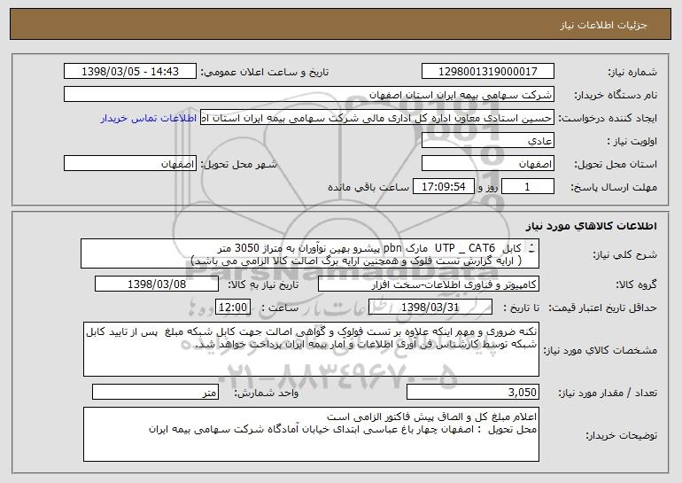
Task: Select the buyer name field شرکت سهامی بیمه ایران
Action: click(x=309, y=95)
